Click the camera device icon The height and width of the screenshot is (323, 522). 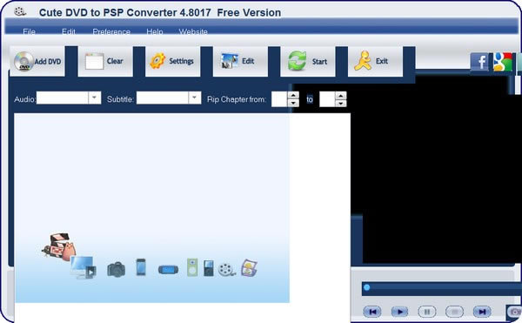tap(117, 269)
